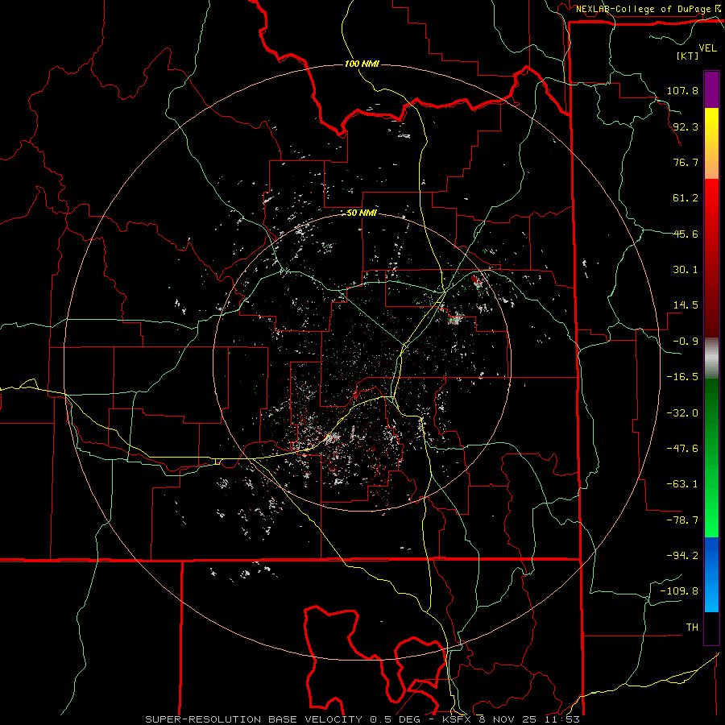The width and height of the screenshot is (725, 725).
Task: Click the -0.9 scale value
Action: point(686,342)
